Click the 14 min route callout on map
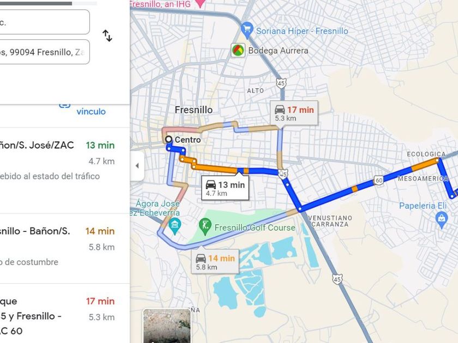This screenshot has height=343, width=458. coord(215,262)
